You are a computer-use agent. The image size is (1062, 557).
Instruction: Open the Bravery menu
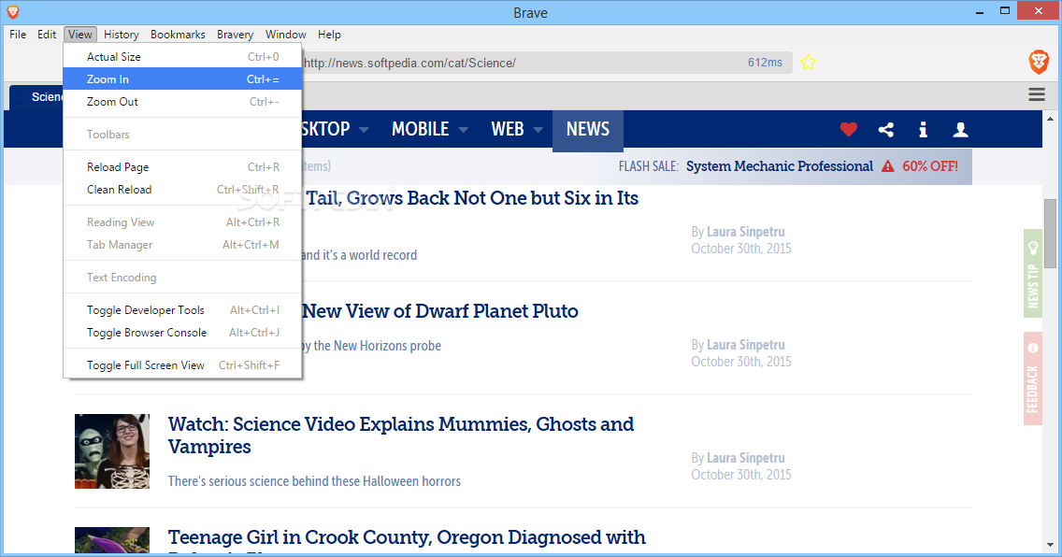[x=235, y=35]
